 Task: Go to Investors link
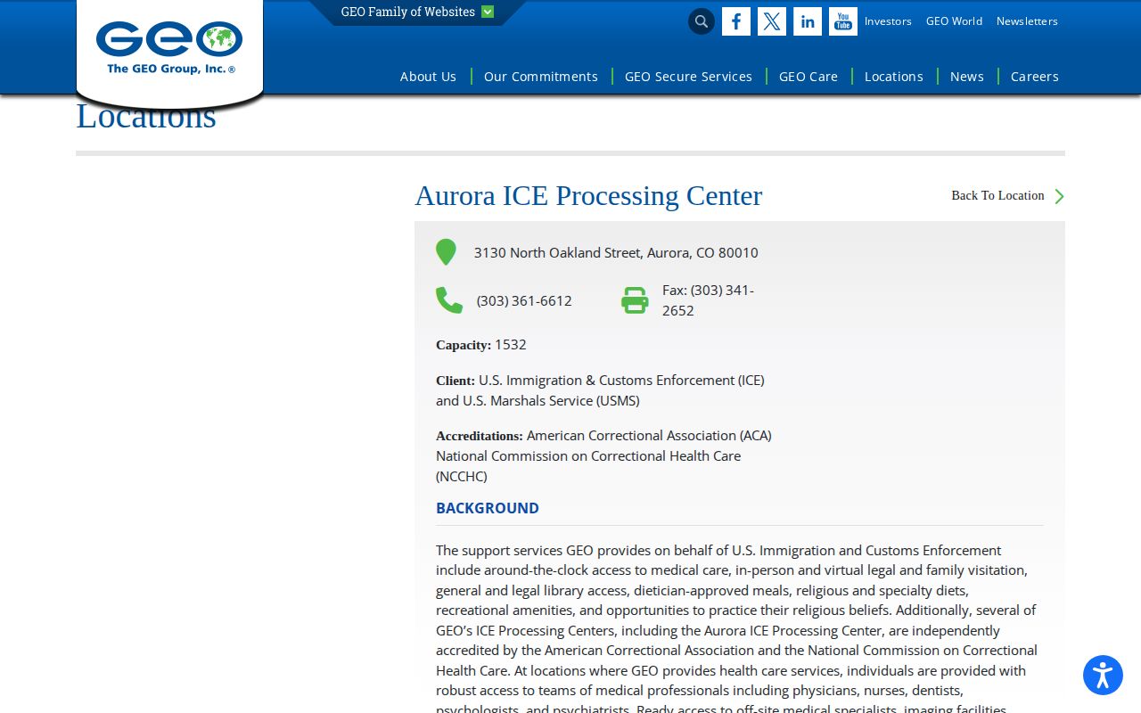(x=888, y=21)
